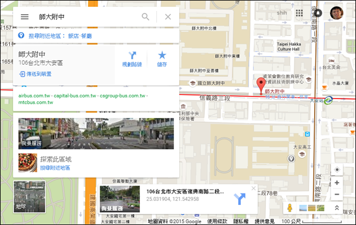Screen dimensions: 356x225
Task: Click the 師大附中至善樓 building label
Action: click(204, 71)
